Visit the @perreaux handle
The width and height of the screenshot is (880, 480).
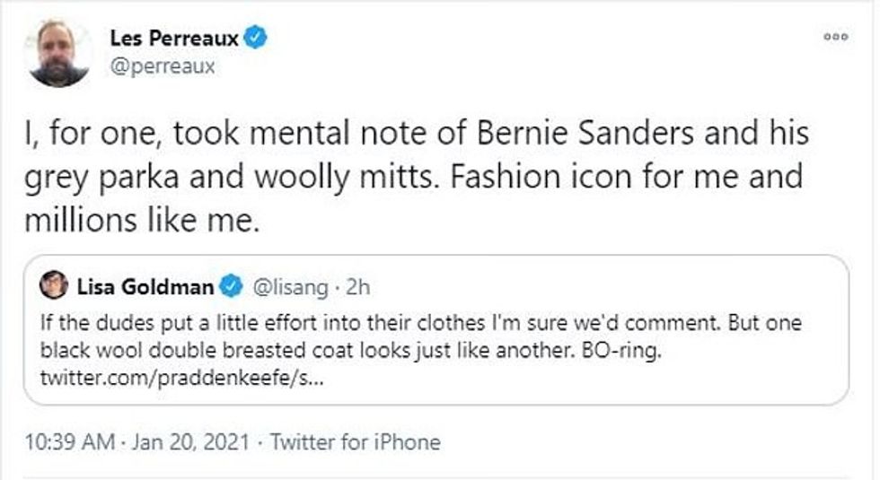(162, 66)
